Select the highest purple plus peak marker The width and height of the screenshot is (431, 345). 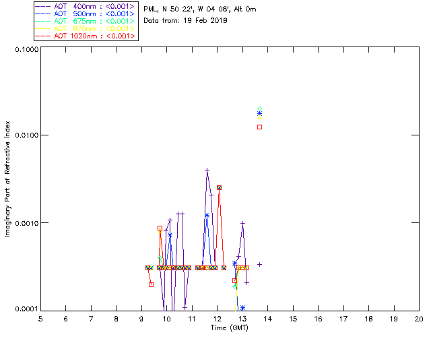point(207,170)
